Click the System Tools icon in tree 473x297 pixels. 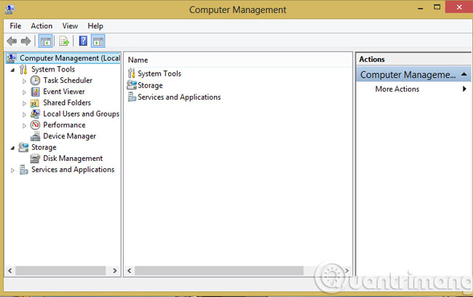click(23, 69)
